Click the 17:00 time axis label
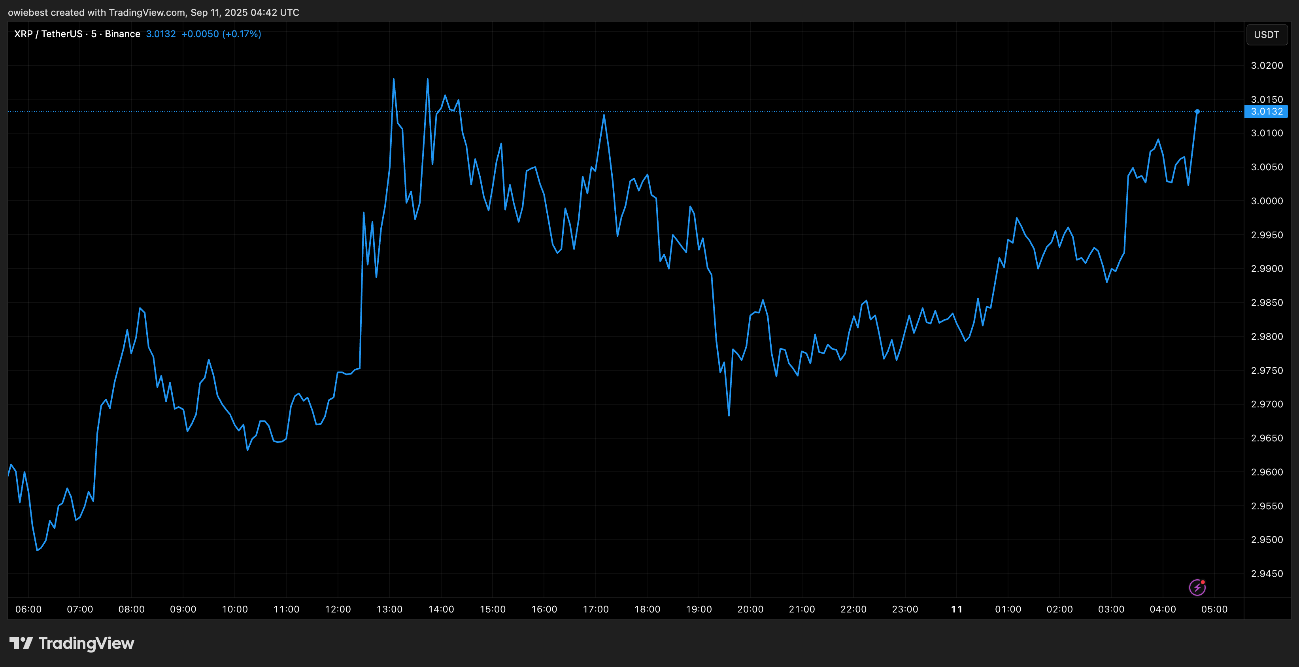1299x667 pixels. coord(596,609)
